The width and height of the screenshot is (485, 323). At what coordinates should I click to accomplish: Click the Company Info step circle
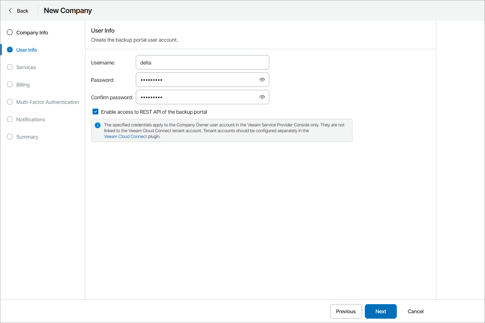pos(10,33)
